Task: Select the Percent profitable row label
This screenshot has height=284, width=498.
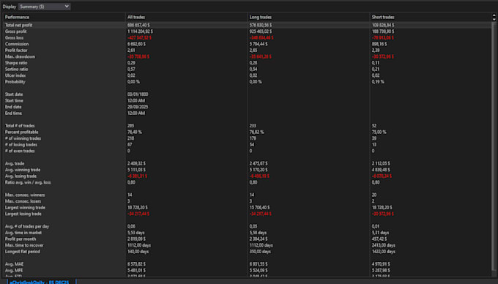Action: [x=21, y=132]
